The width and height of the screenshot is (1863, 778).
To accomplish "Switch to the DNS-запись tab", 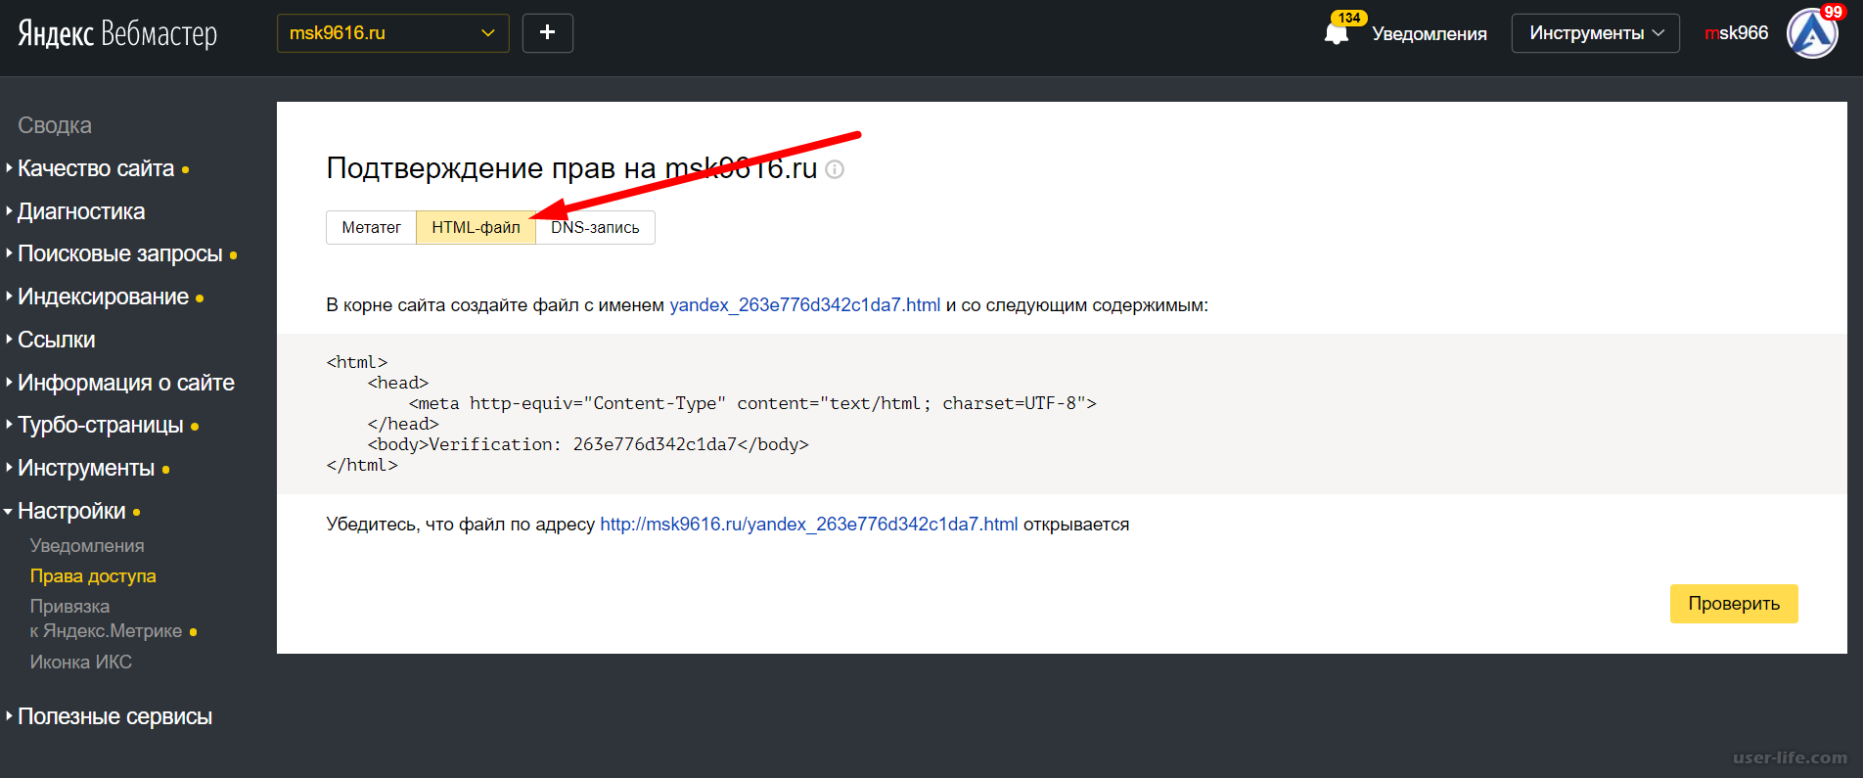I will (x=595, y=227).
